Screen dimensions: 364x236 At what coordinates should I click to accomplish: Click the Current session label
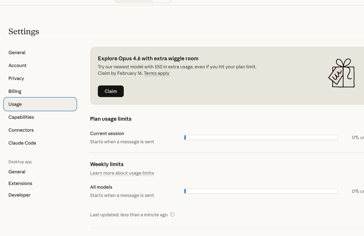107,133
